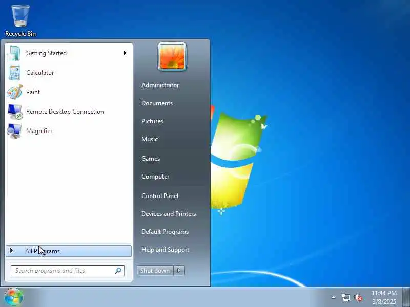Click the muted volume tray icon
Screen dimensions: 410x307
(358, 298)
